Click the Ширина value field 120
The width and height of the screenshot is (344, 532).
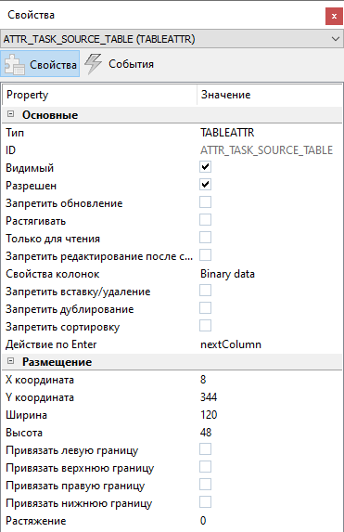tap(209, 415)
